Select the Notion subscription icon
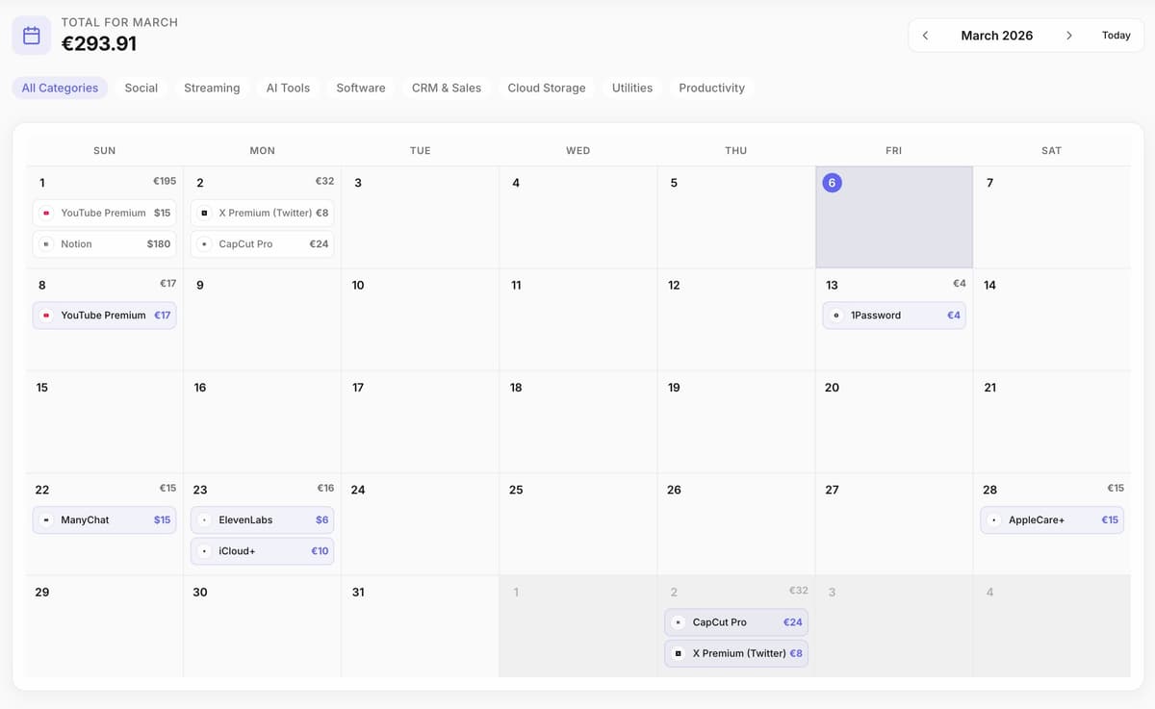The height and width of the screenshot is (709, 1155). [45, 243]
